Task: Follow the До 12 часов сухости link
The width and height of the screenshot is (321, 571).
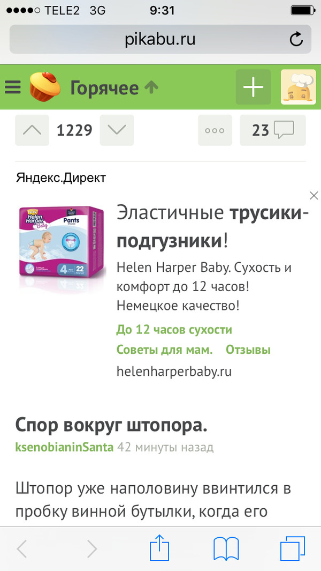Action: pos(174,330)
